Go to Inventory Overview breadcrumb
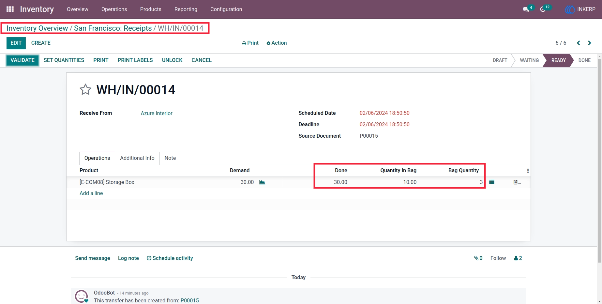The width and height of the screenshot is (602, 304). click(x=37, y=28)
